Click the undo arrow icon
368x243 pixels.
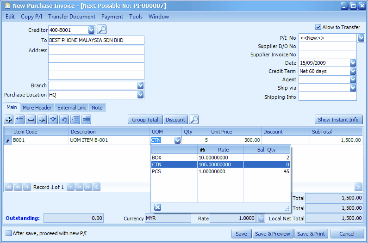click(x=64, y=120)
